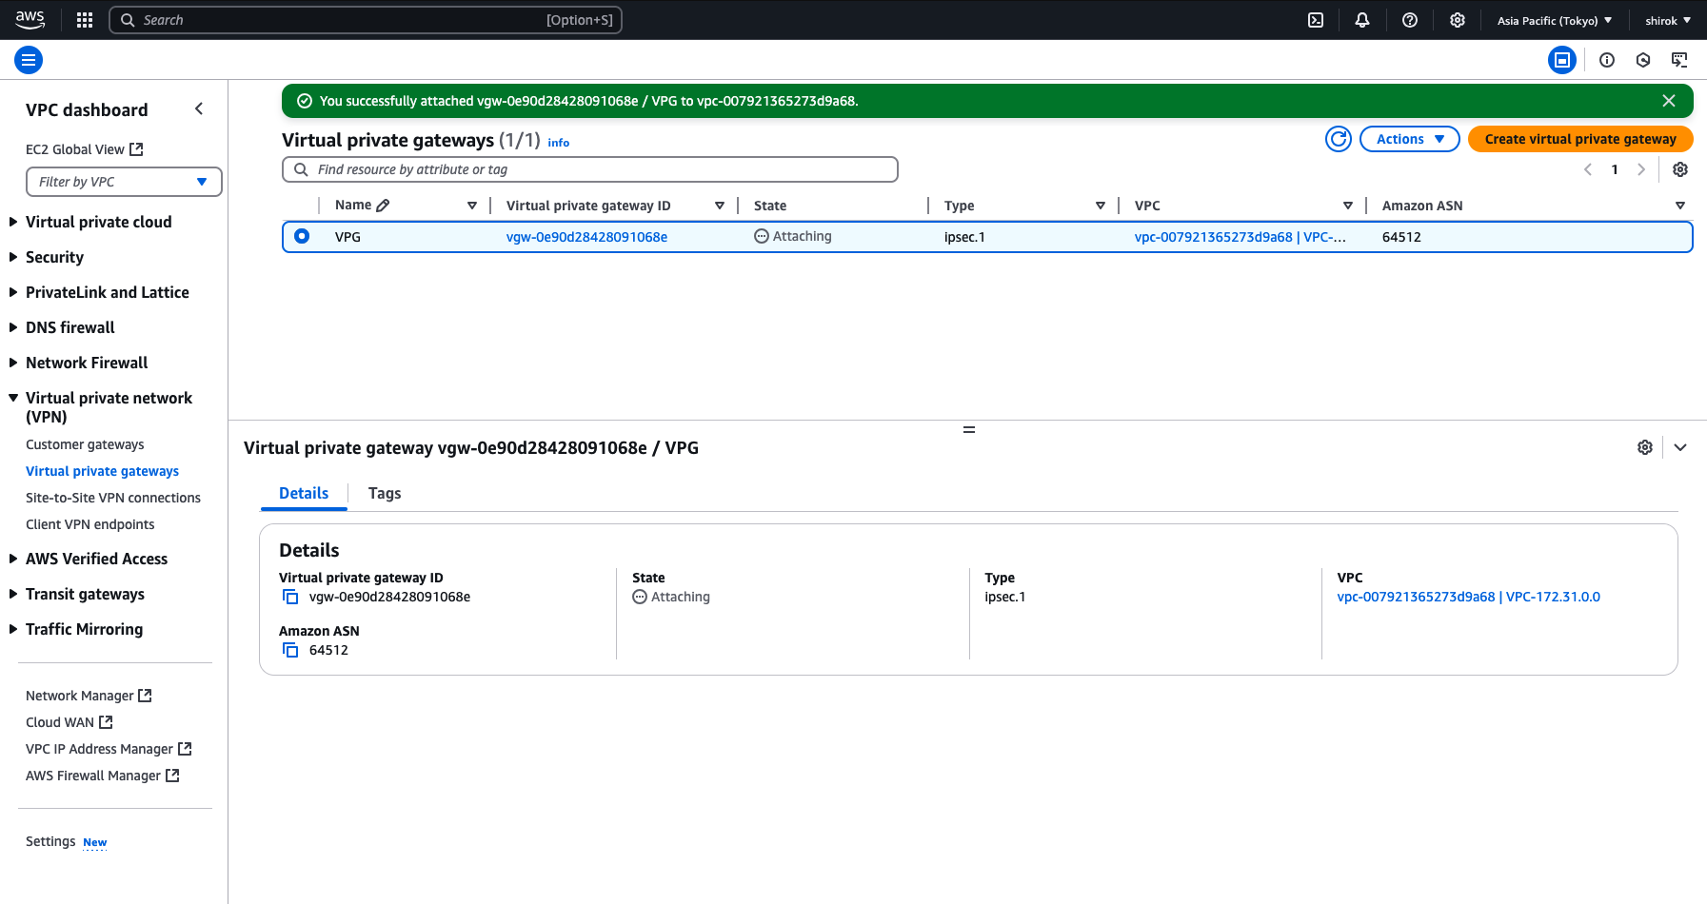Open Cloud WAN external link
This screenshot has height=904, width=1707.
69,722
